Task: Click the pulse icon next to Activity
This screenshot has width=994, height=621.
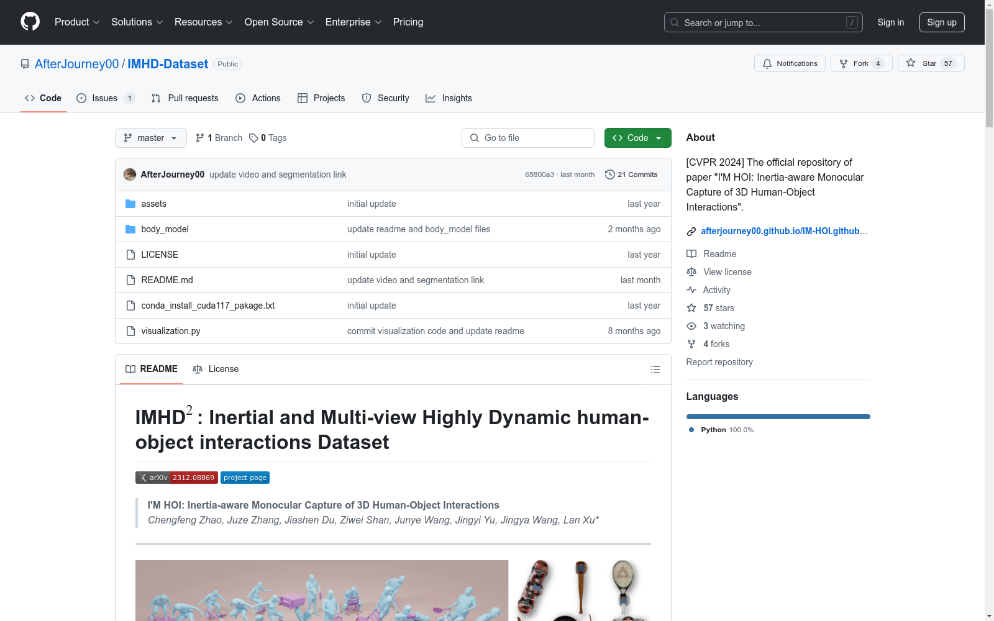Action: click(691, 290)
